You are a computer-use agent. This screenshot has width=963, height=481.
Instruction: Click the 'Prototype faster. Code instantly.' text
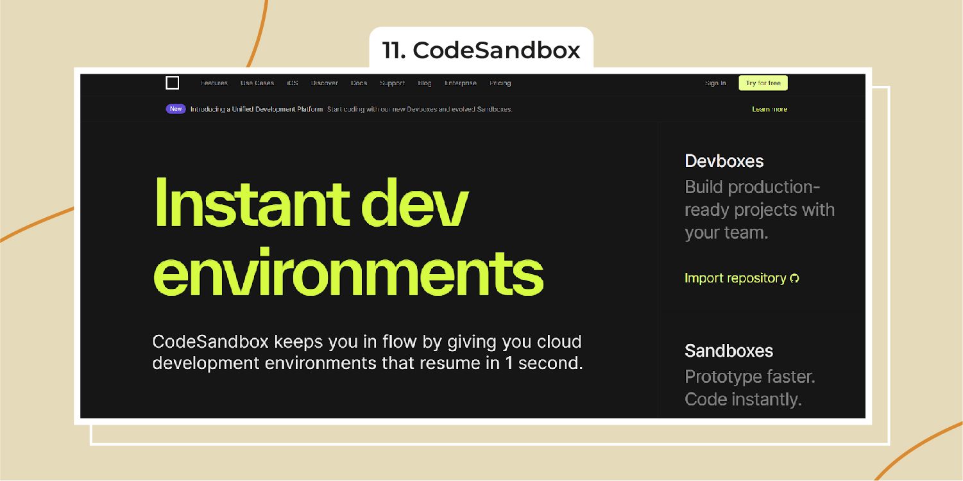[750, 388]
